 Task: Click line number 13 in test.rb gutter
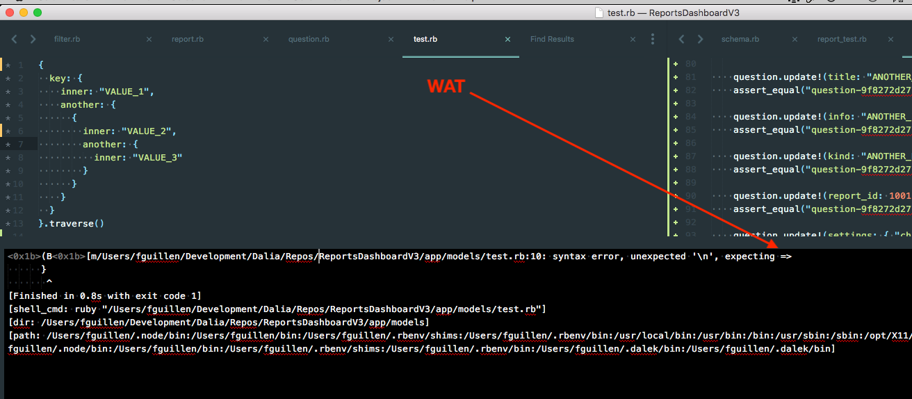coord(19,223)
